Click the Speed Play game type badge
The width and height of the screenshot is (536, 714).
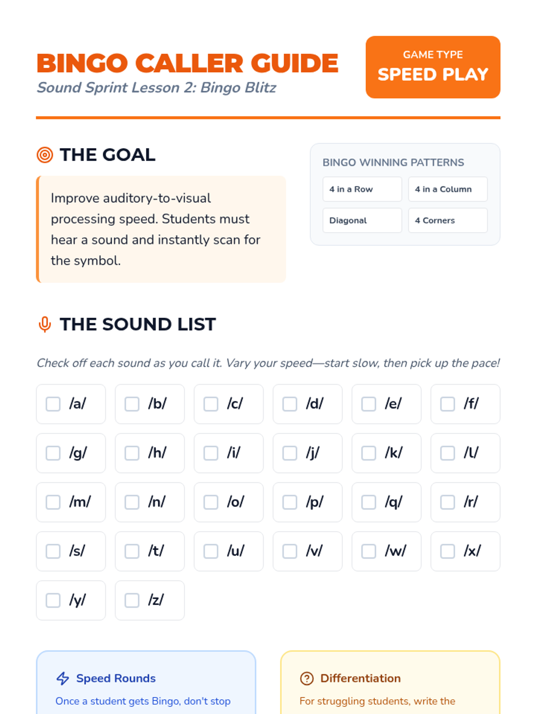[433, 67]
